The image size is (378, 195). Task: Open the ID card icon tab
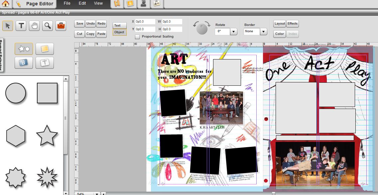[157, 3]
